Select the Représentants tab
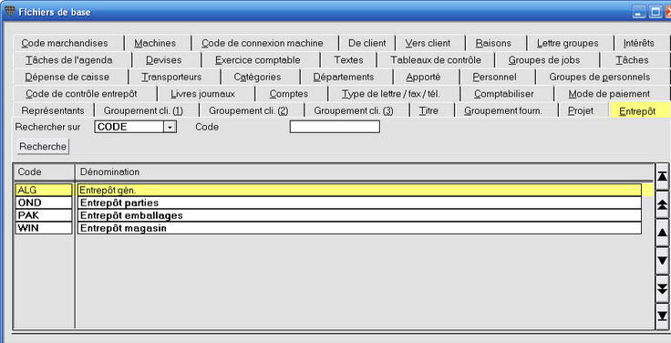Viewport: 671px width, 343px height. [x=53, y=110]
